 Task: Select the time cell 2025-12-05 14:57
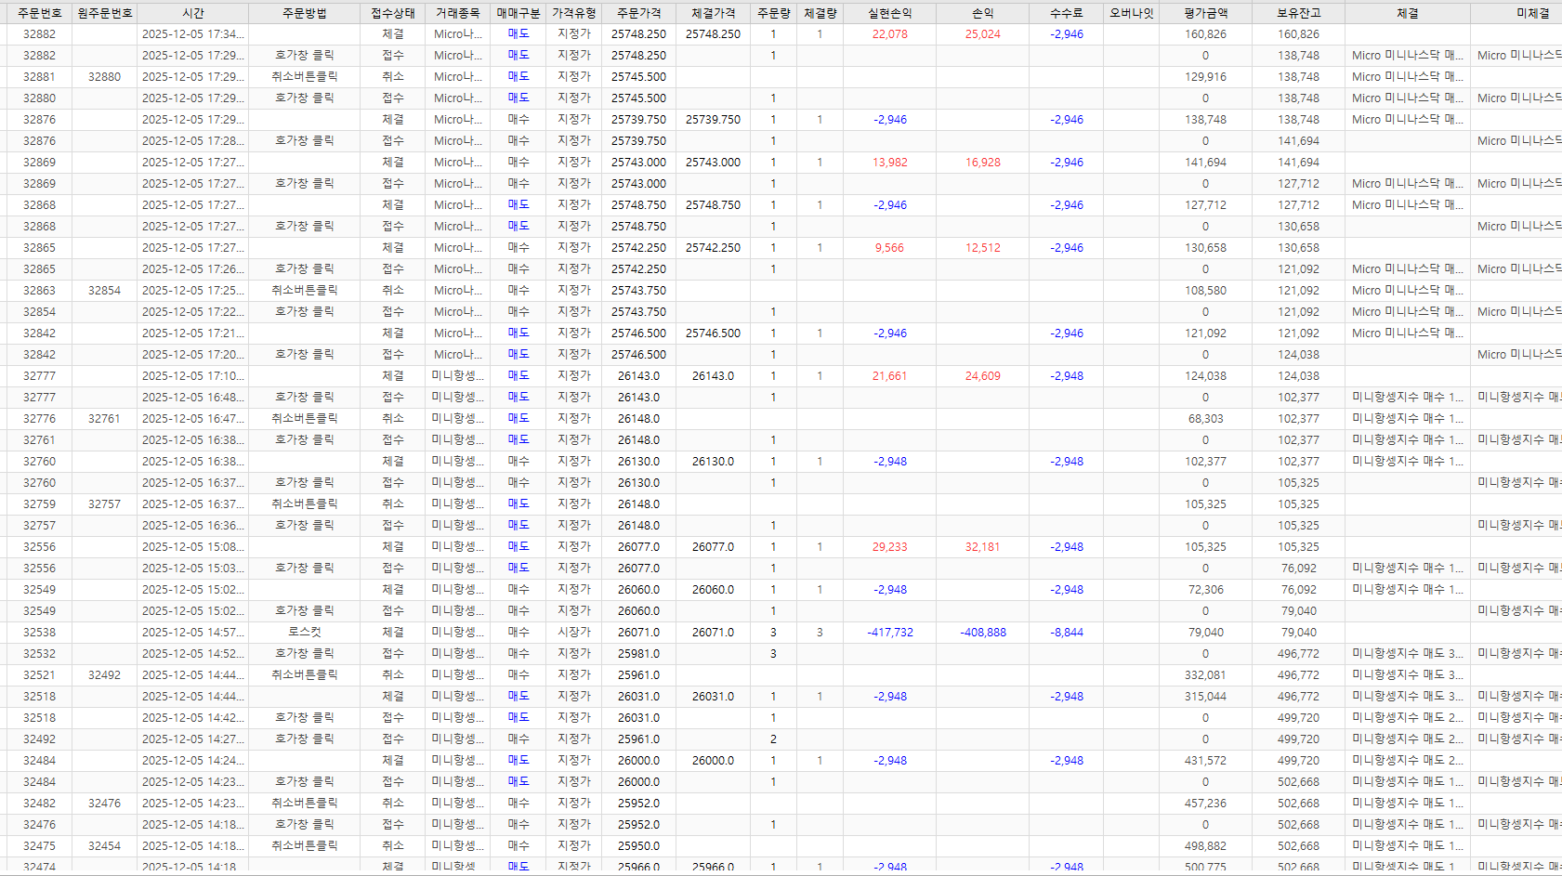192,633
